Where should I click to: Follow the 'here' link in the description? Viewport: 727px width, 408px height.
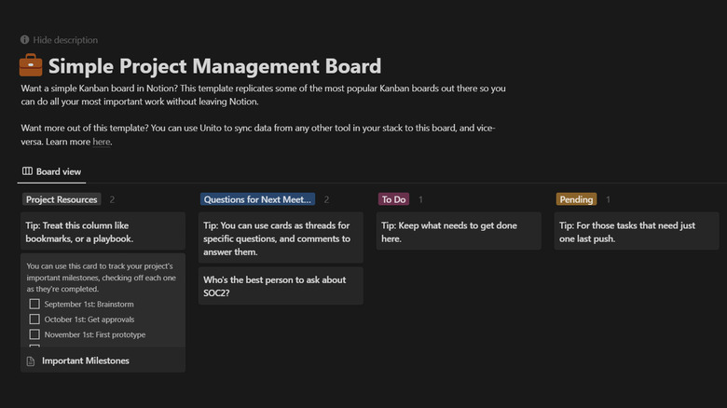click(x=102, y=142)
